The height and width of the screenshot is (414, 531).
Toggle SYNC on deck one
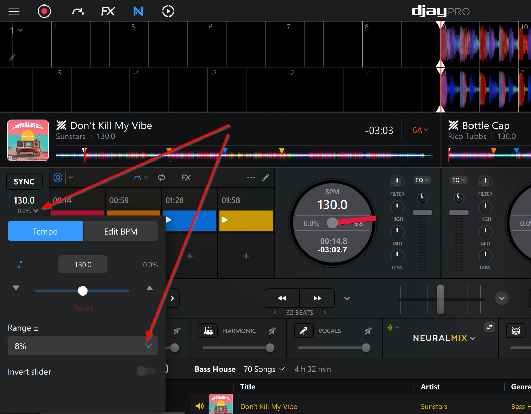[x=24, y=182]
